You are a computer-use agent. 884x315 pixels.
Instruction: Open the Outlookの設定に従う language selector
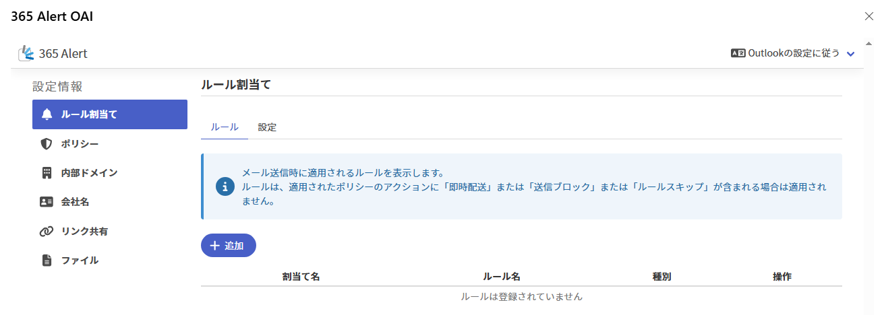[794, 53]
